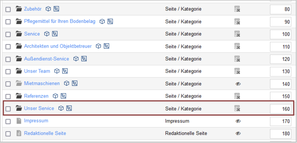Open the Referenzen category link
The image size is (297, 143).
pyautogui.click(x=36, y=96)
